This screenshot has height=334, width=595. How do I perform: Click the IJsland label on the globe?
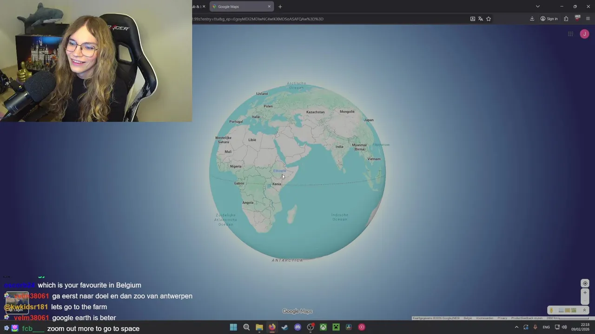pyautogui.click(x=262, y=94)
